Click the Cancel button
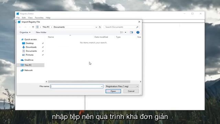This screenshot has width=220, height=124. [x=131, y=91]
